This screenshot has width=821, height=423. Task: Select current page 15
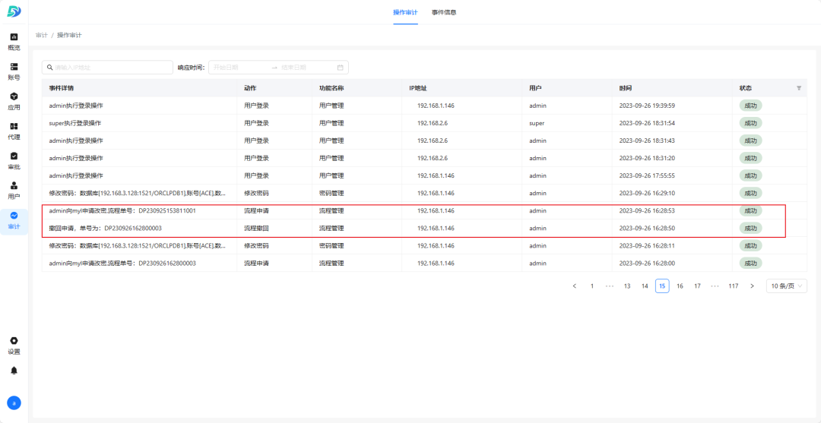pos(662,286)
